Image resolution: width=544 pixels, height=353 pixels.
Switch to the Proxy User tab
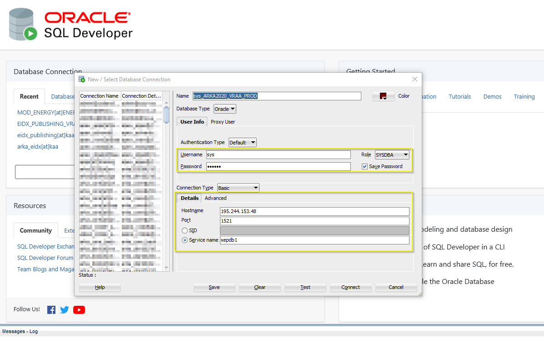click(223, 122)
